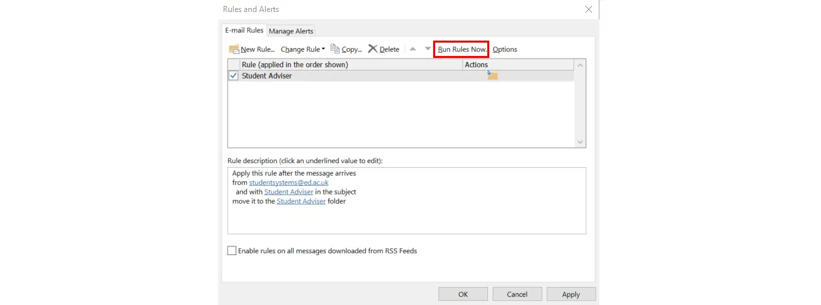Click the Cancel button
This screenshot has width=821, height=305.
point(517,294)
